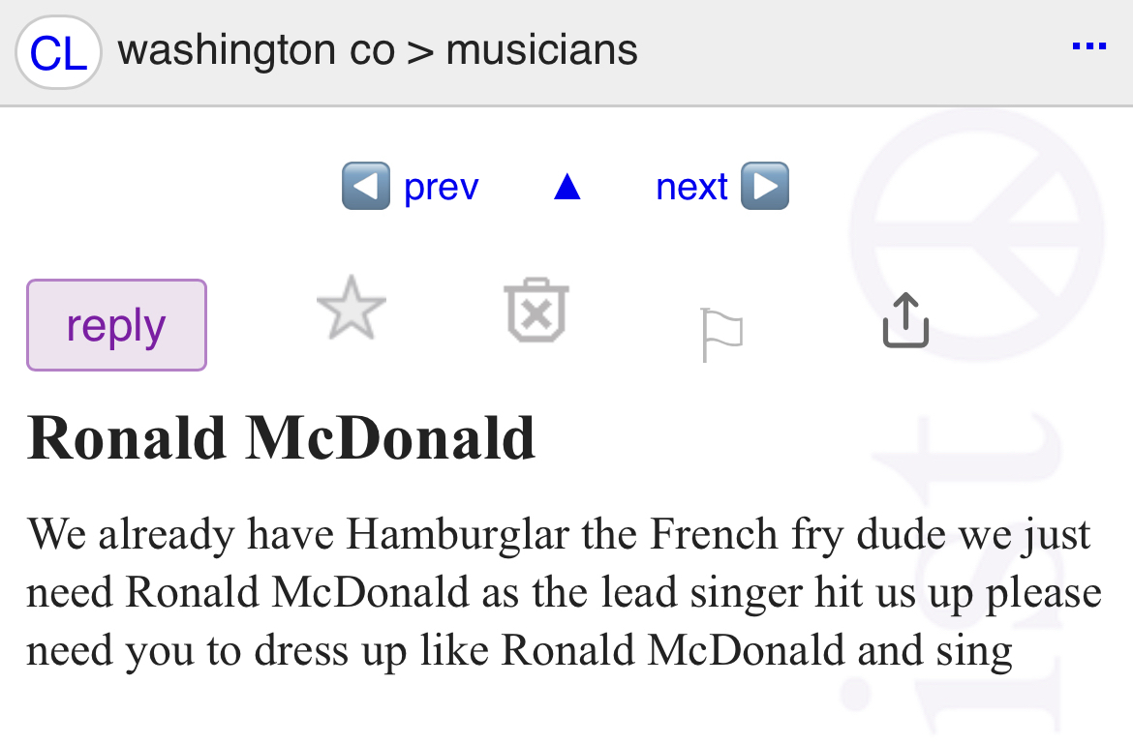Click the "Ronald McDonald" posting title
The height and width of the screenshot is (744, 1133).
[281, 437]
